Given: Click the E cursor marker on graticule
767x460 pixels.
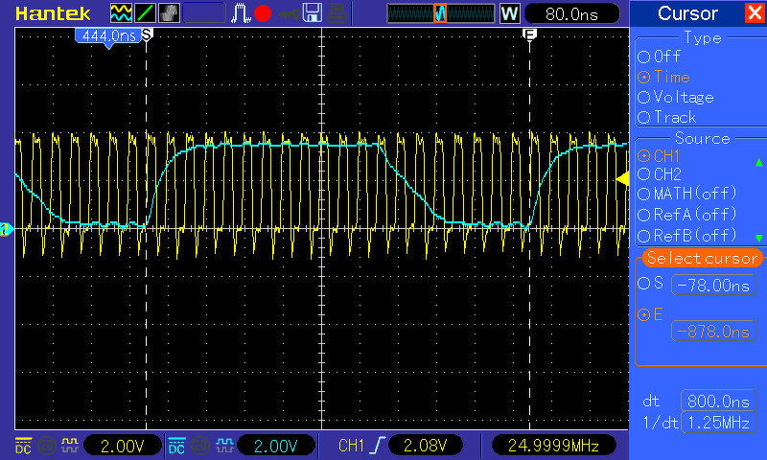Looking at the screenshot, I should coord(530,34).
